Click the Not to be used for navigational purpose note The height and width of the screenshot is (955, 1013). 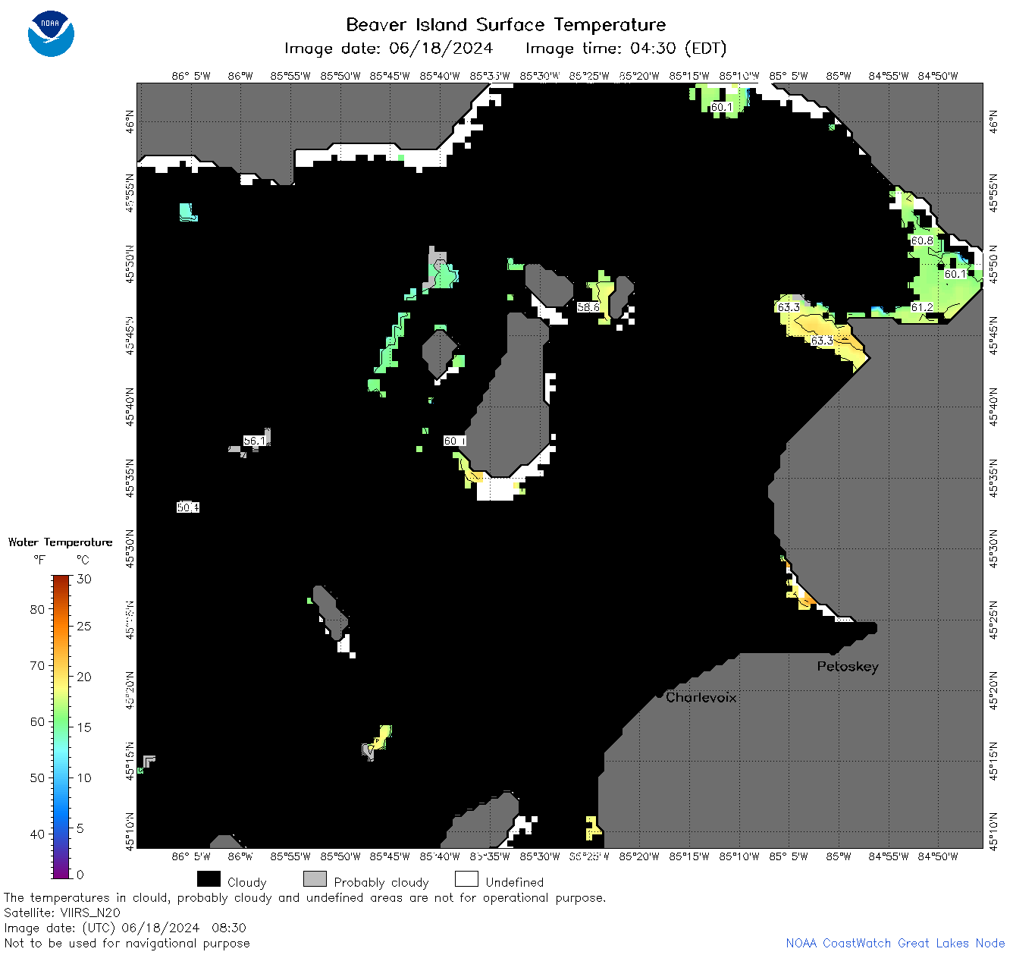pyautogui.click(x=127, y=944)
